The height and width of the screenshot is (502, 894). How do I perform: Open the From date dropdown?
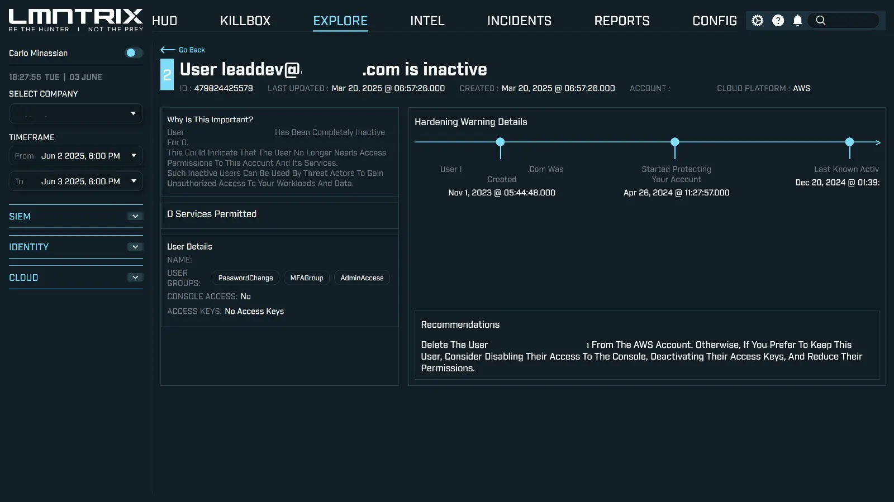(76, 156)
